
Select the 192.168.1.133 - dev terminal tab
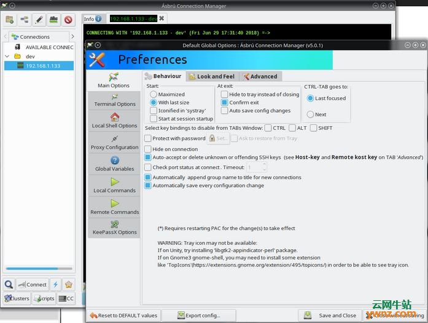133,18
